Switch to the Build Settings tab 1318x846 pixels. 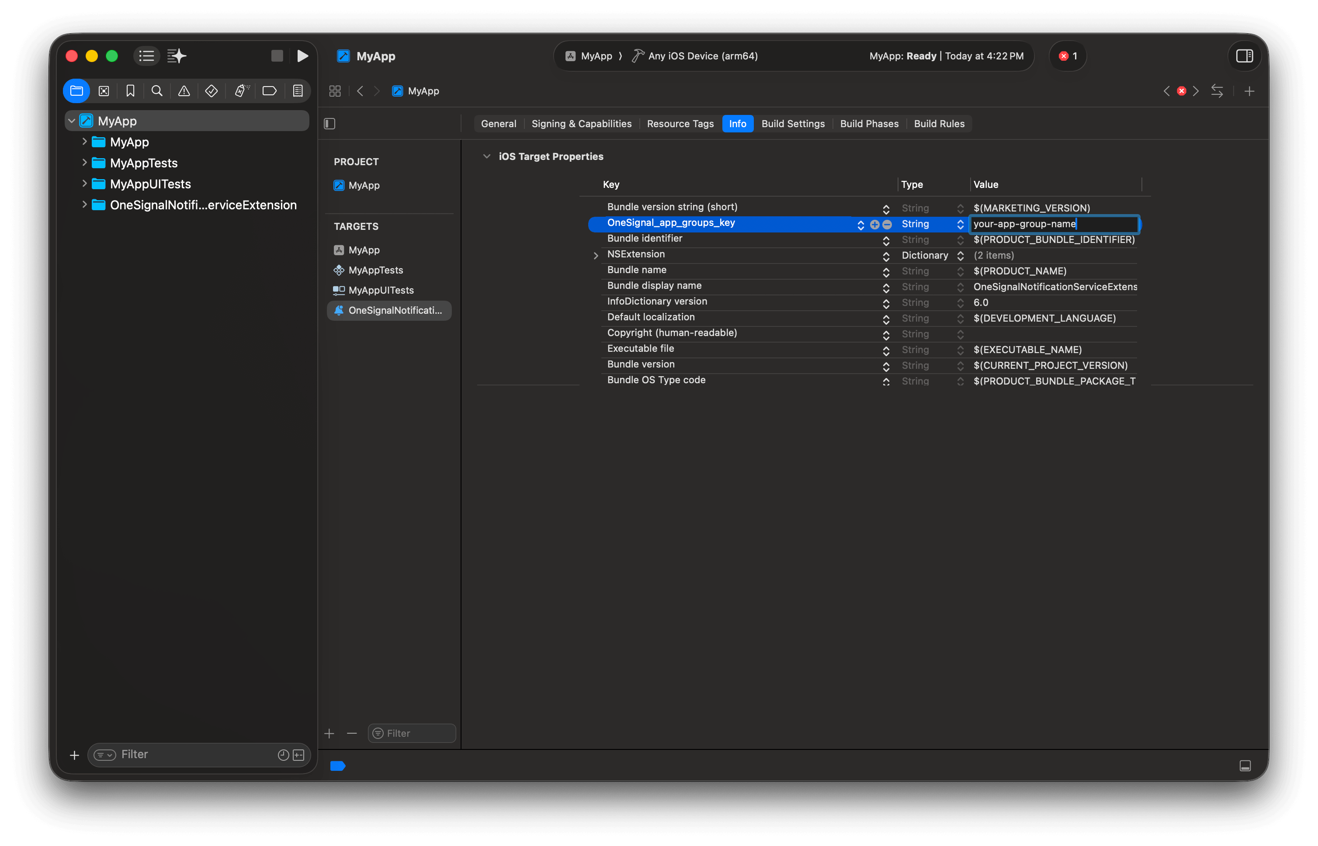(793, 124)
